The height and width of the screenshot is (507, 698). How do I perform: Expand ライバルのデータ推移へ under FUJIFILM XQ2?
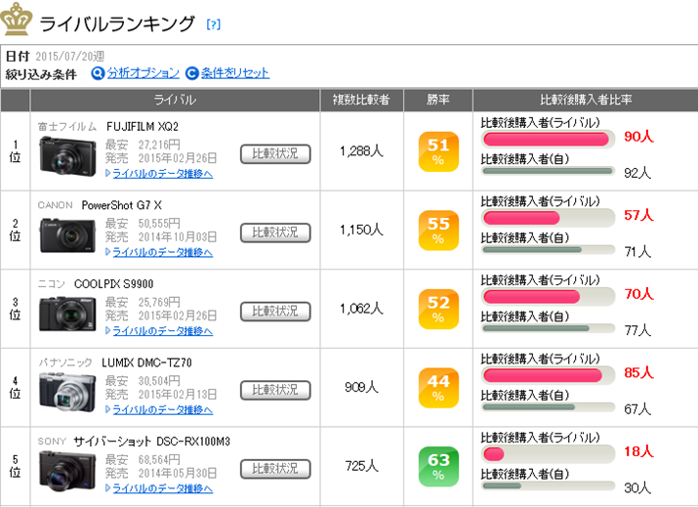click(161, 173)
